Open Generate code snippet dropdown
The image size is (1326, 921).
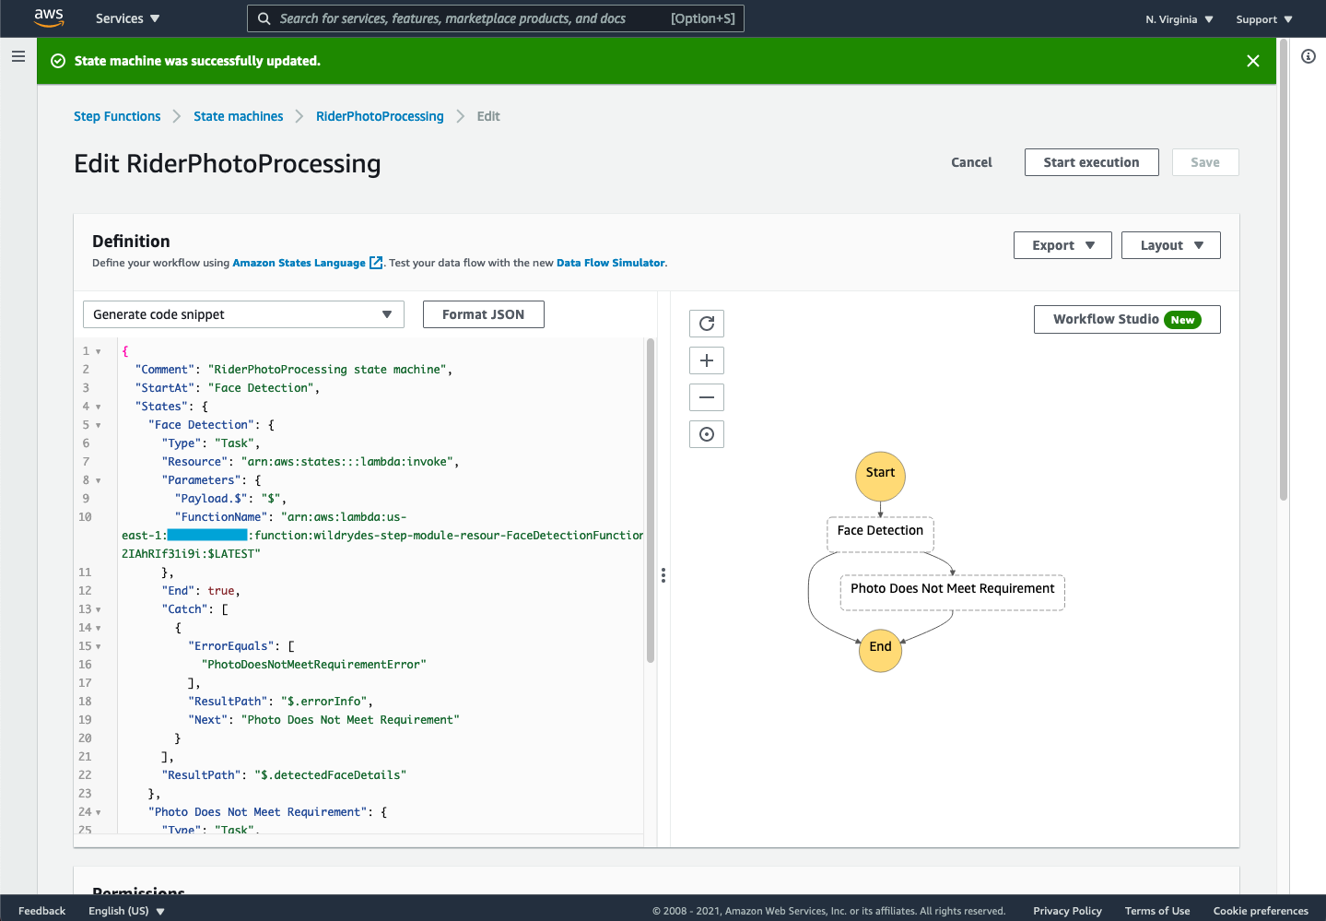[x=243, y=314]
